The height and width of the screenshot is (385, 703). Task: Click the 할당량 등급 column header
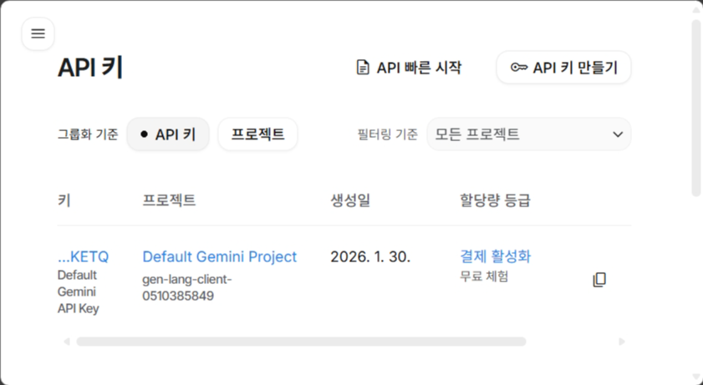[495, 200]
